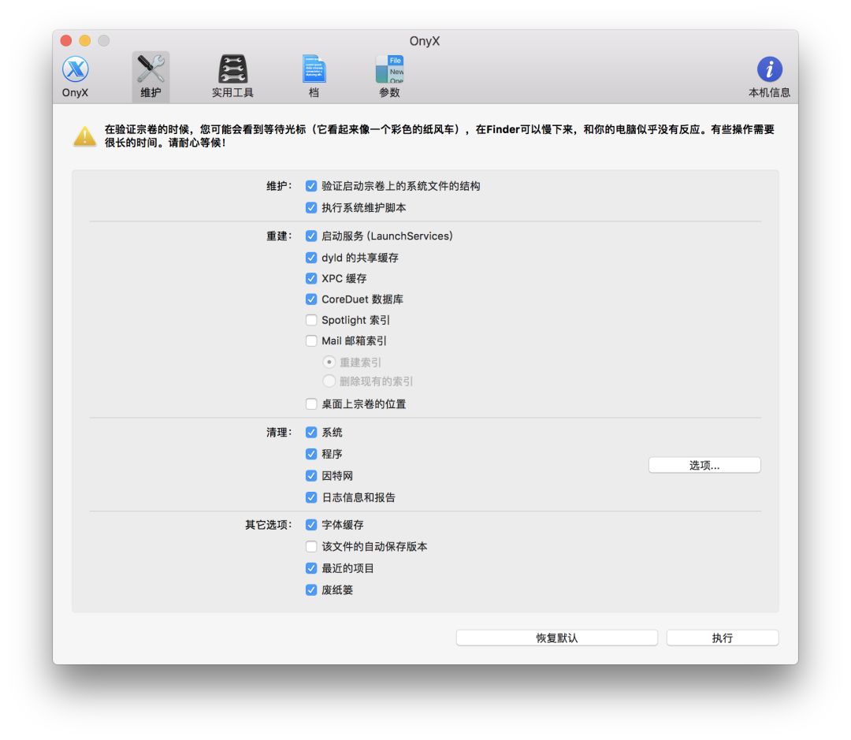Viewport: 851px width, 740px height.
Task: Enable 该文件的自动保存版本 checkbox
Action: [311, 547]
